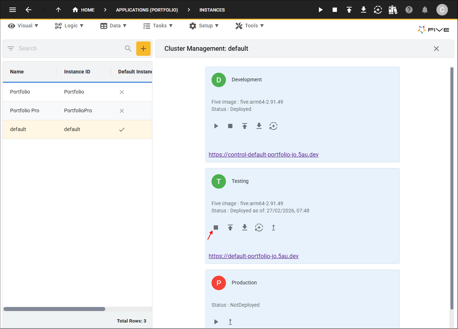Click the Testing T avatar circle
458x329 pixels.
pyautogui.click(x=219, y=181)
